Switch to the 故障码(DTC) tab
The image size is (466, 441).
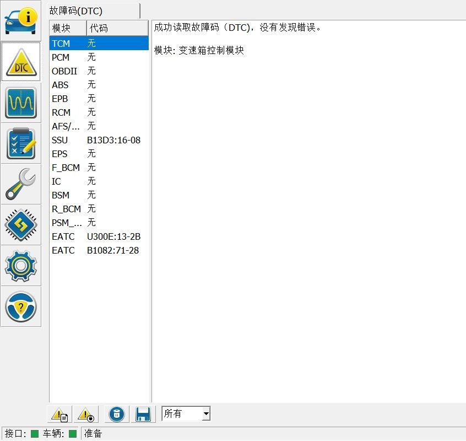coord(93,11)
